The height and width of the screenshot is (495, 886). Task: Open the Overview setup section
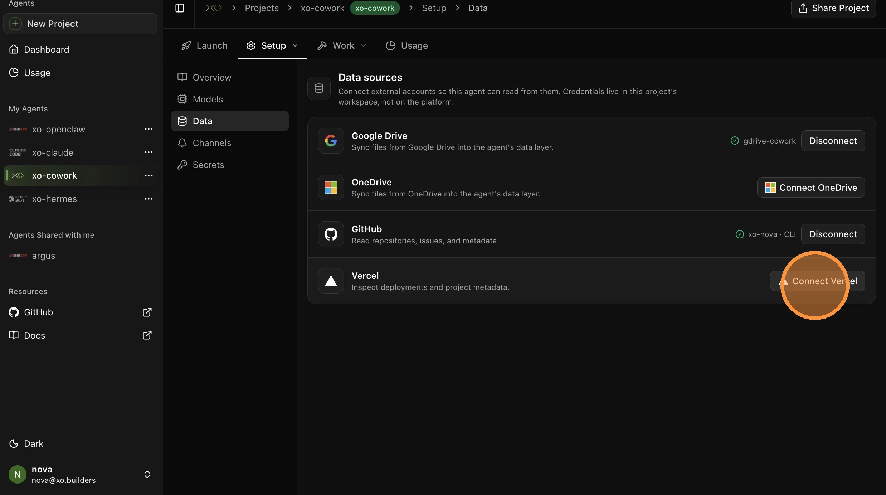(230, 77)
